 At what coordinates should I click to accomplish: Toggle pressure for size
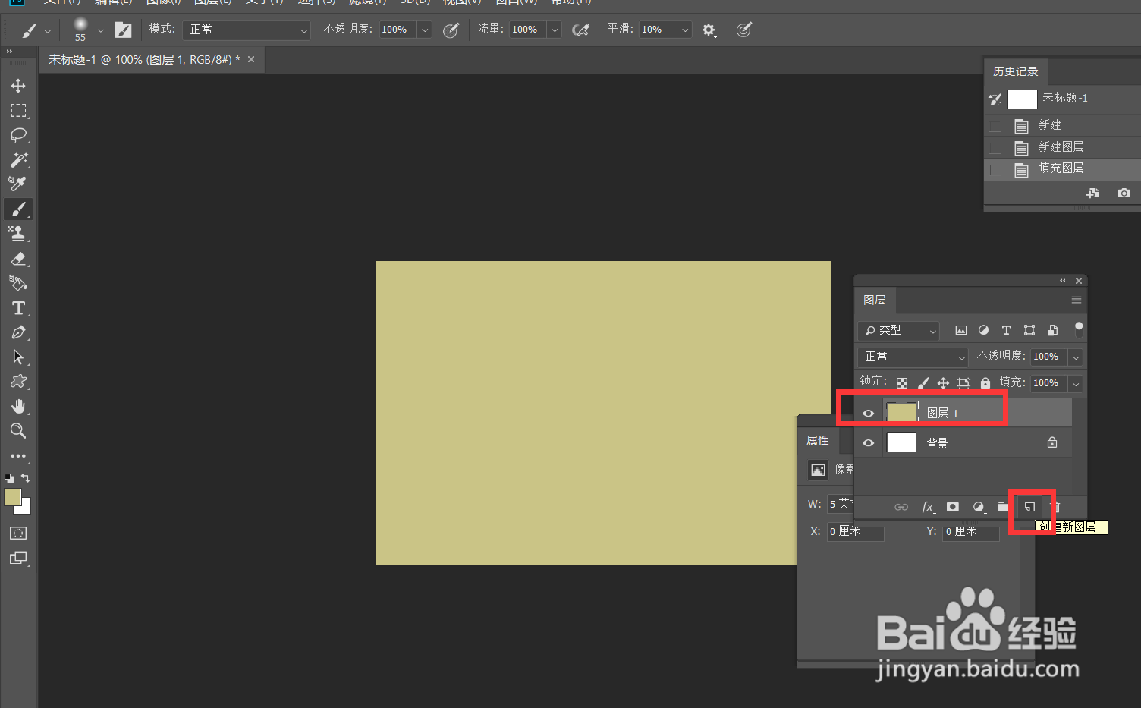(x=744, y=30)
